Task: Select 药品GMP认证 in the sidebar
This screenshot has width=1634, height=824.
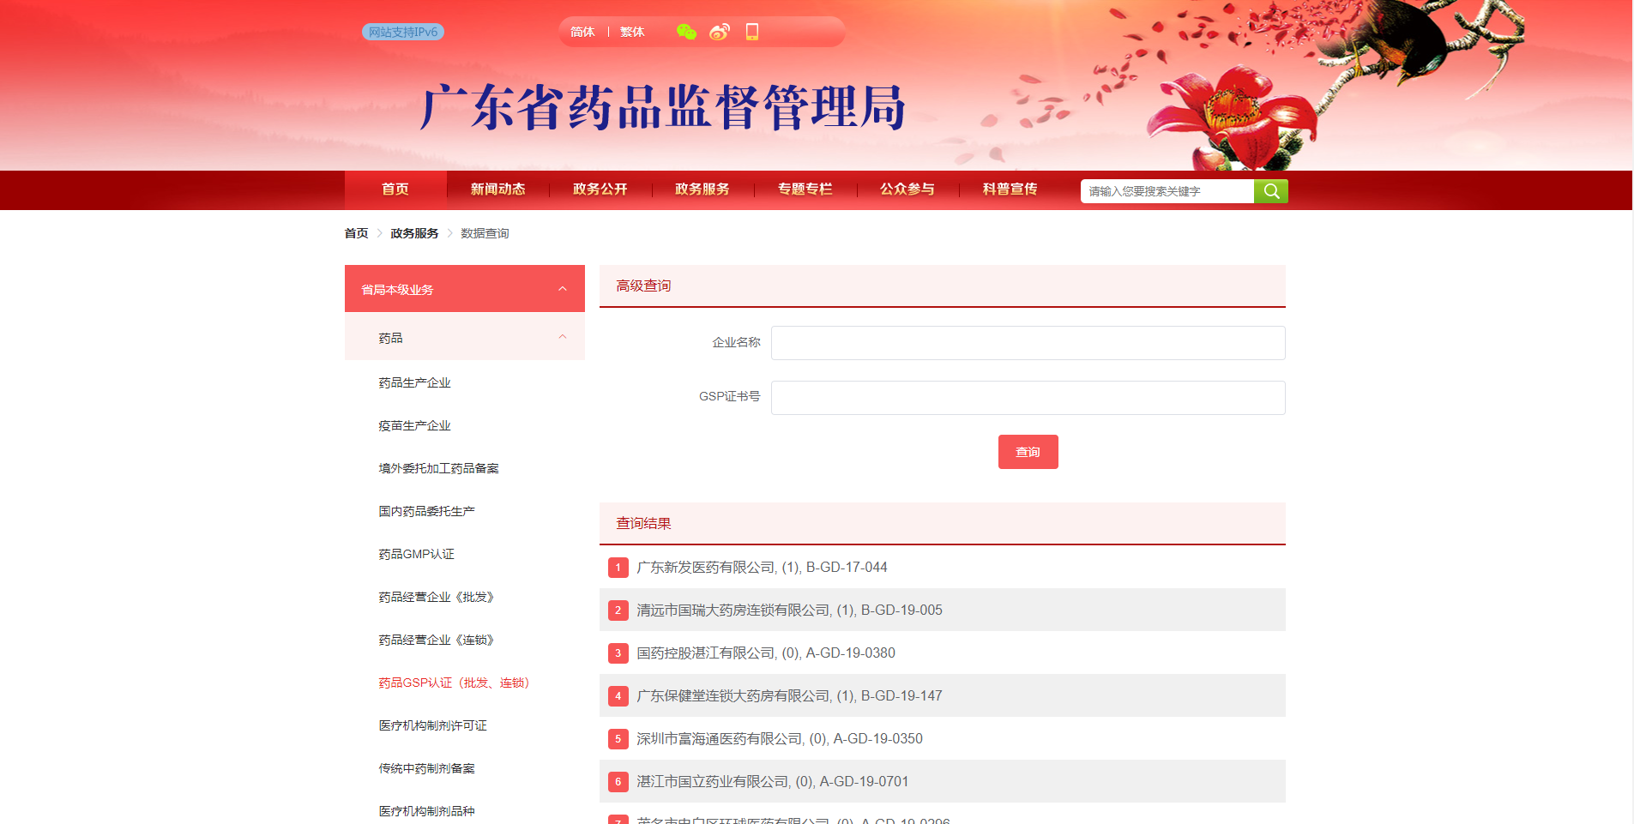Action: pos(417,555)
